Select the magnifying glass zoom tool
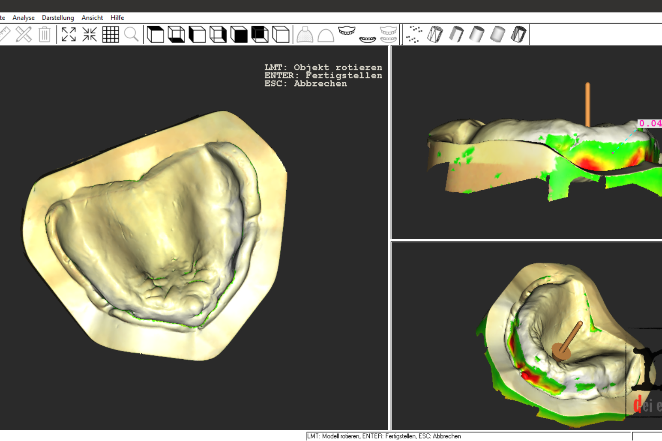 (x=132, y=34)
